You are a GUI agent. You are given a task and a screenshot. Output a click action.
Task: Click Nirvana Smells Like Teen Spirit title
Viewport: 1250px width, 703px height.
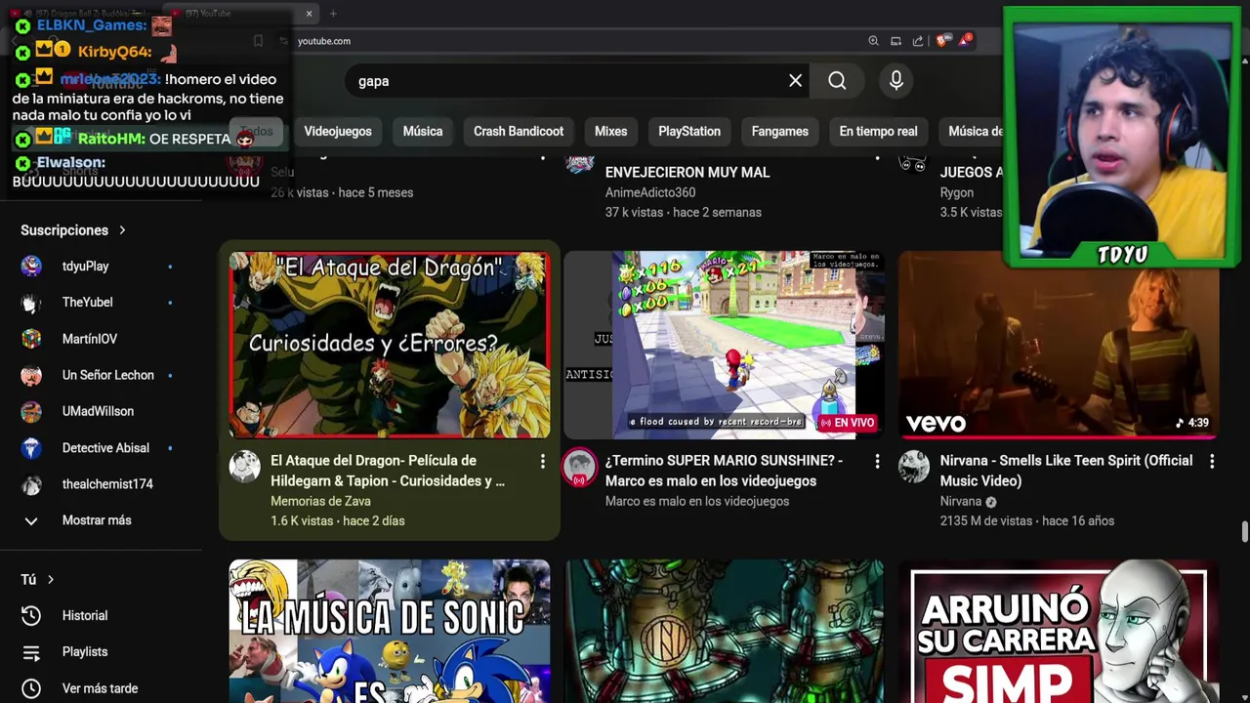1066,471
